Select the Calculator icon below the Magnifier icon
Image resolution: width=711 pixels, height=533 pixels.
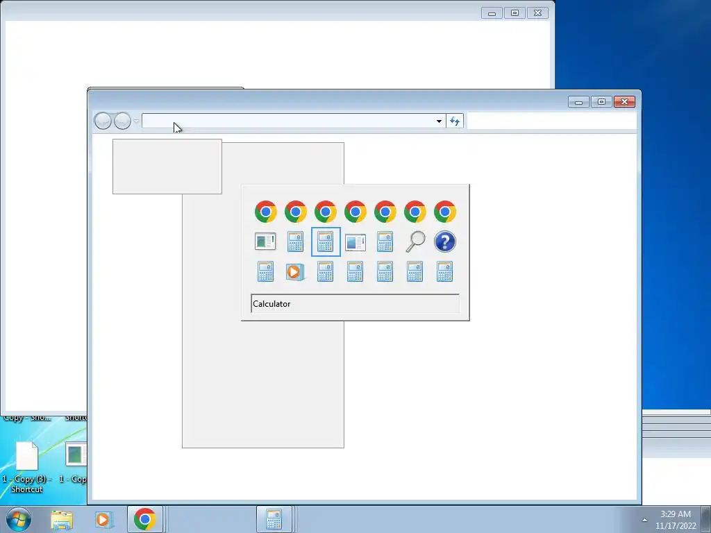[415, 271]
